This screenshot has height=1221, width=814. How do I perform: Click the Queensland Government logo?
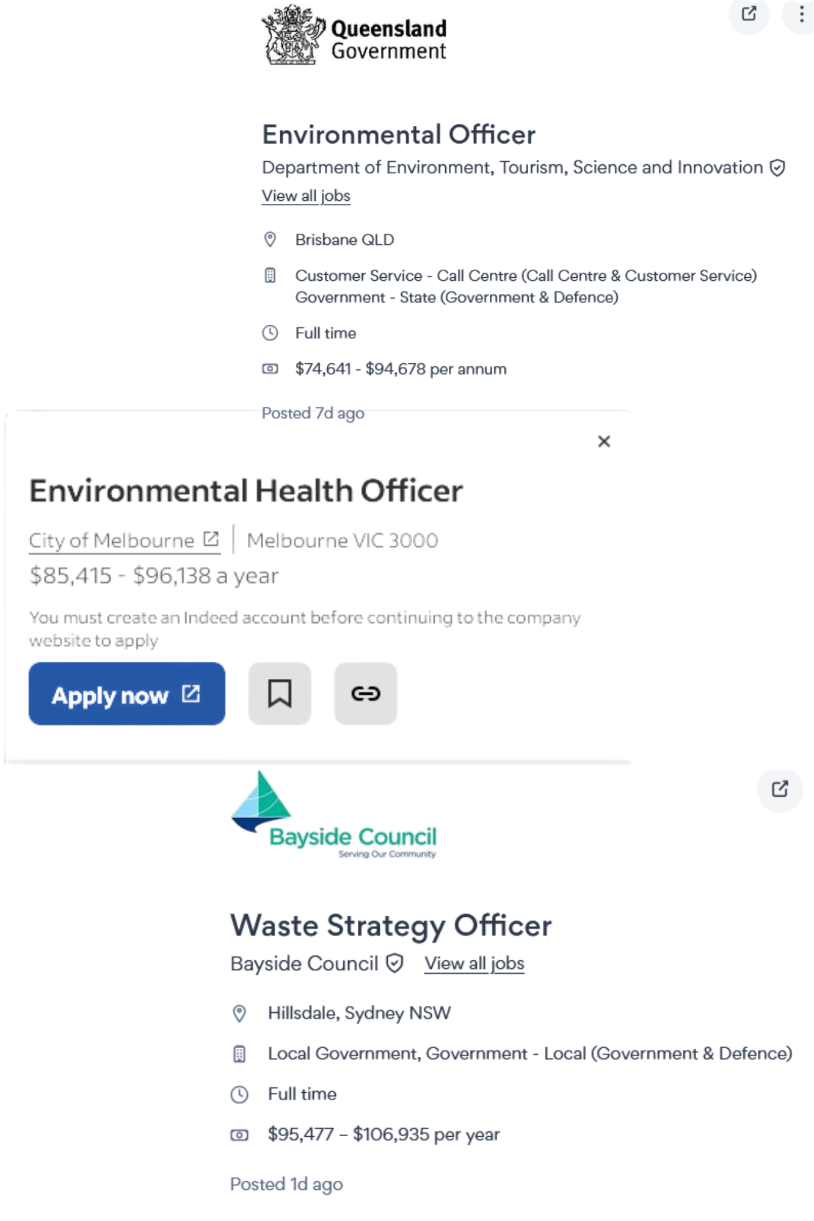pos(354,35)
